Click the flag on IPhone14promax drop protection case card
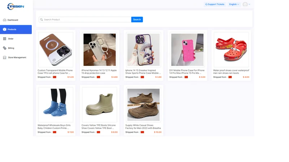 (98, 77)
